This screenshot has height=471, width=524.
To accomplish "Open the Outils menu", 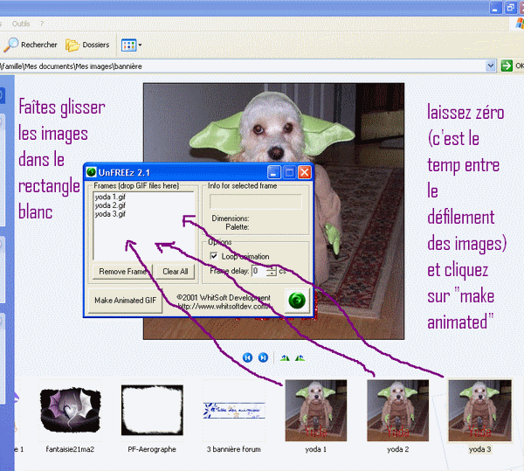I will tap(21, 24).
